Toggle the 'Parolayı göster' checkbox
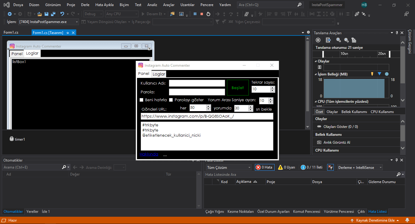The width and height of the screenshot is (415, 224). click(x=171, y=100)
